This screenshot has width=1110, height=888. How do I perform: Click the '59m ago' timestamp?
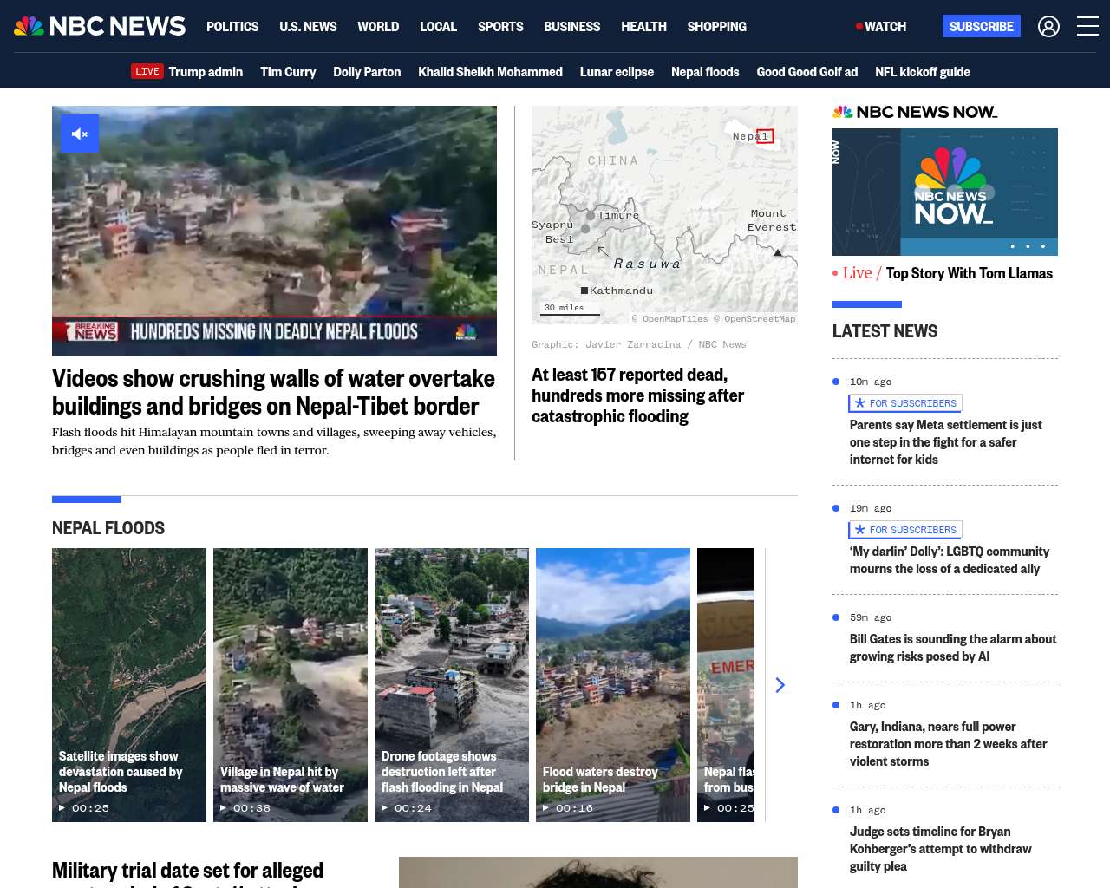click(871, 617)
